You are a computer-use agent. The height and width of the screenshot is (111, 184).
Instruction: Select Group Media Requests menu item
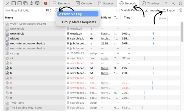(x=79, y=22)
